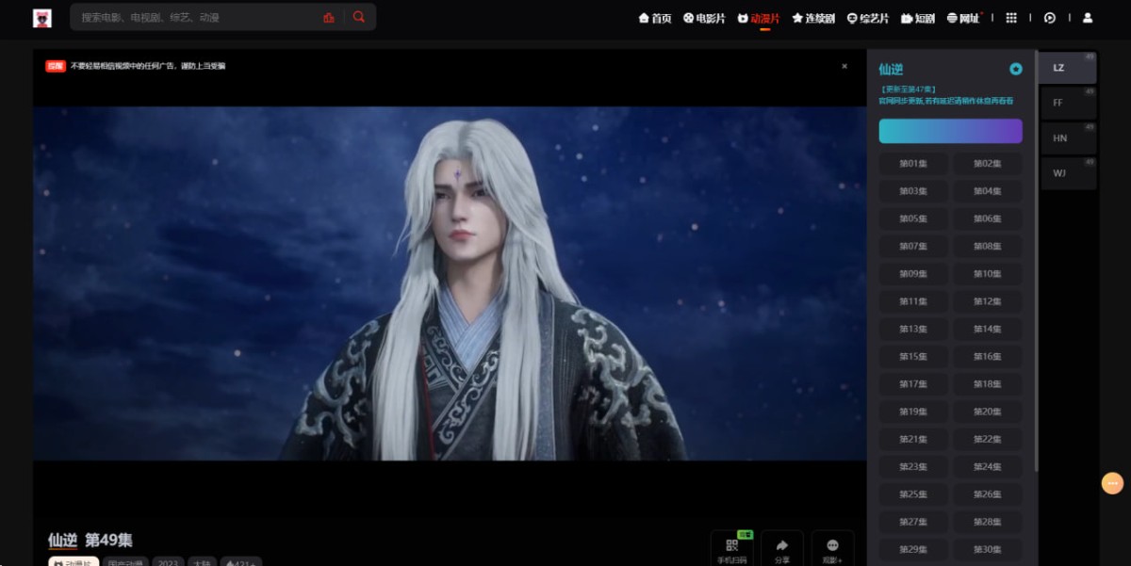Play episode 第09集
The height and width of the screenshot is (566, 1131).
tap(913, 274)
